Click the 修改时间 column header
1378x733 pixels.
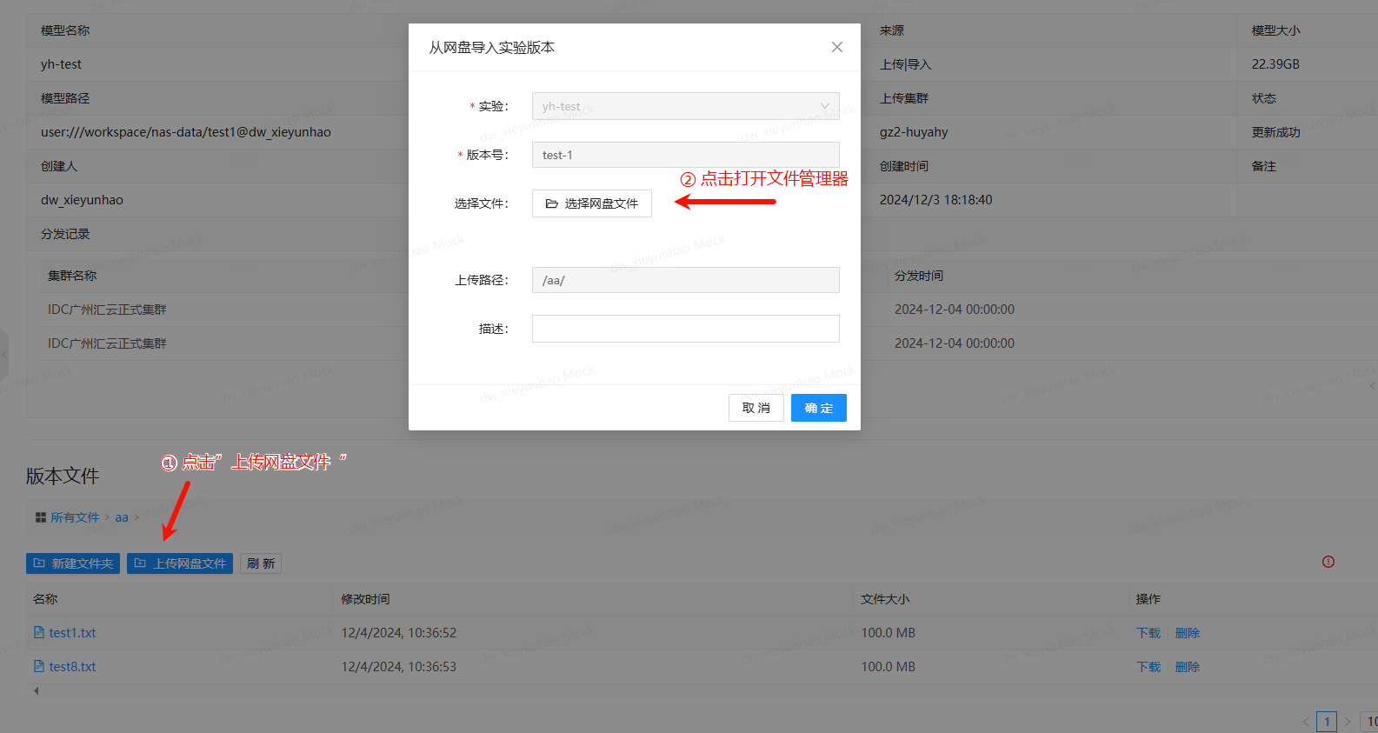click(x=365, y=599)
